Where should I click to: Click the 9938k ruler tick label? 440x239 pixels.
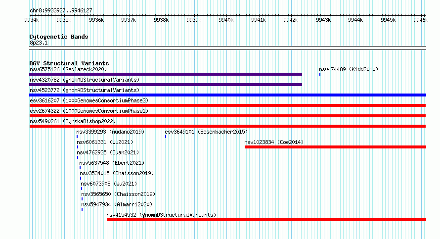161,20
